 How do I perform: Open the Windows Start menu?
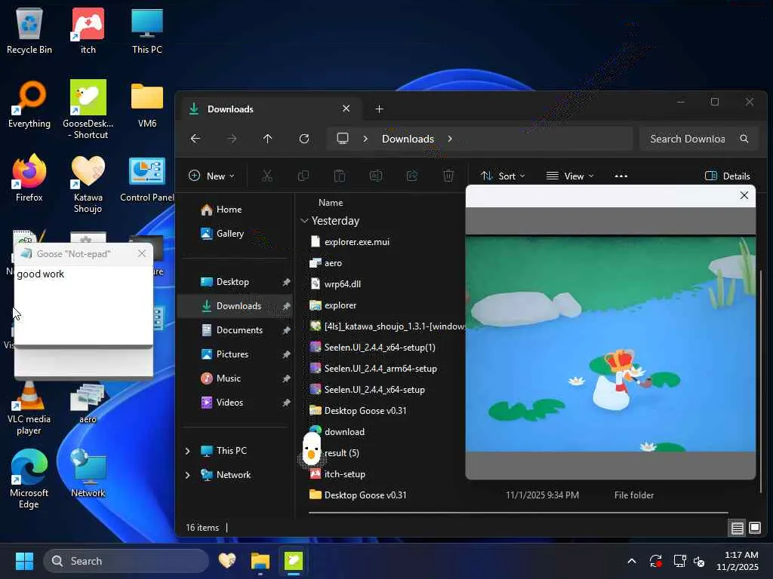[24, 561]
